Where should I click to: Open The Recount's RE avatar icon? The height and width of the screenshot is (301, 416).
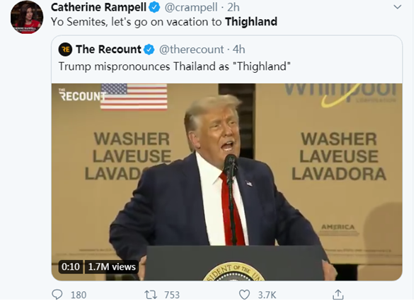click(65, 49)
